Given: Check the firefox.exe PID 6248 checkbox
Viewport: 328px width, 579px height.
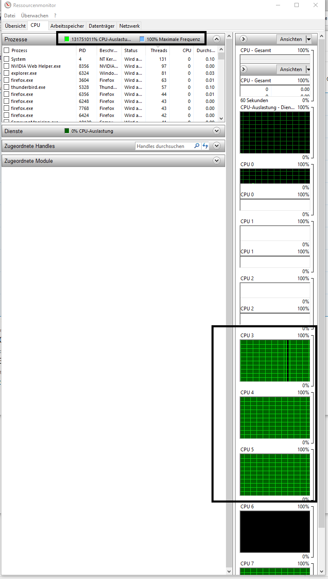Looking at the screenshot, I should tap(6, 101).
